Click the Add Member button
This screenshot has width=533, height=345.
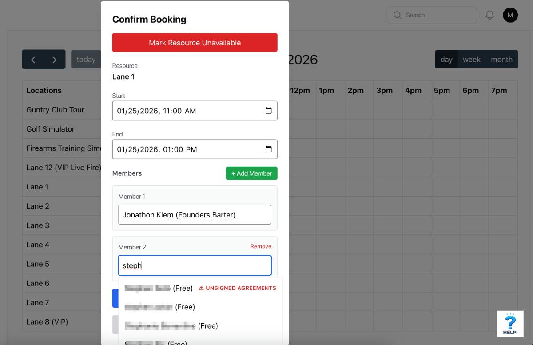pos(251,173)
